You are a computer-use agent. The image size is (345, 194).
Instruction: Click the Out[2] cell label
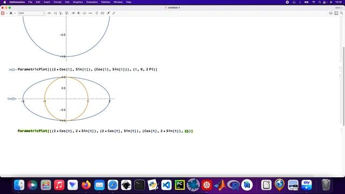pos(12,99)
